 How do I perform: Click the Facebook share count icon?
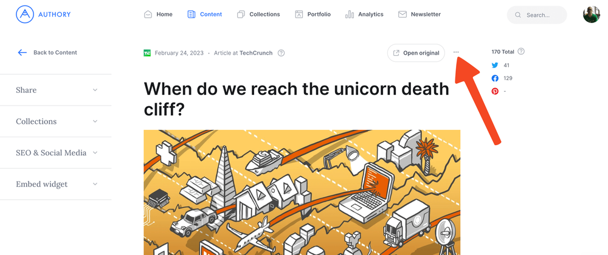495,78
